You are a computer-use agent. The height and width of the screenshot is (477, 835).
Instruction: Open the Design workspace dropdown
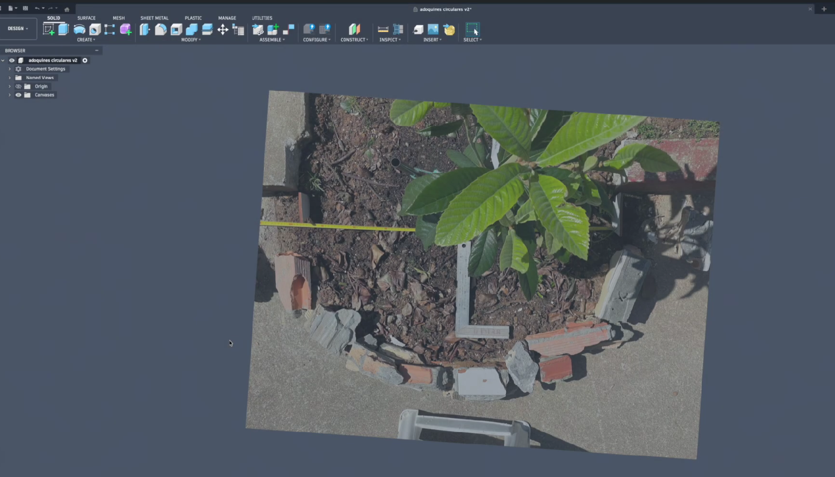18,29
